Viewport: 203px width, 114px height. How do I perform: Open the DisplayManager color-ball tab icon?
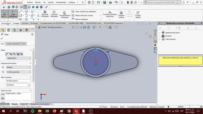(27, 30)
